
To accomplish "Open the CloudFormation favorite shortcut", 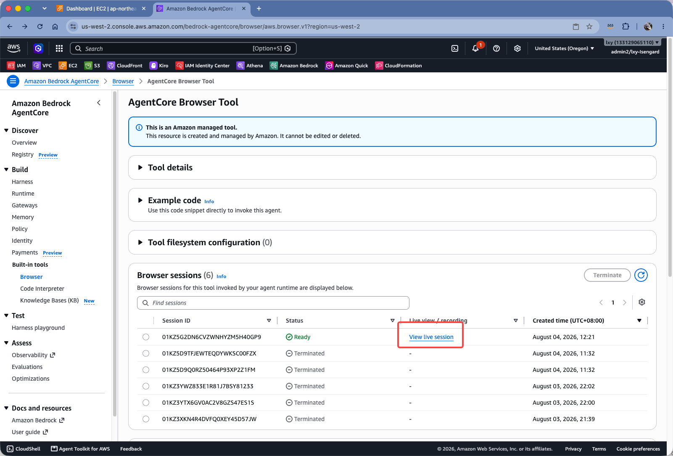I will (399, 66).
